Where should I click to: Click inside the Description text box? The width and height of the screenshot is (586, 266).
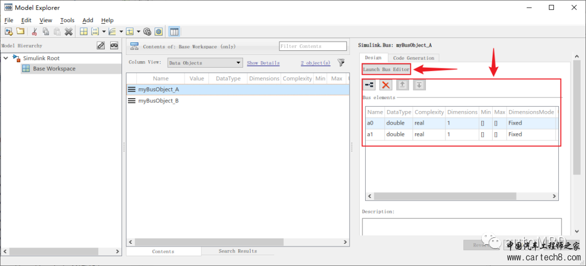[x=462, y=226]
